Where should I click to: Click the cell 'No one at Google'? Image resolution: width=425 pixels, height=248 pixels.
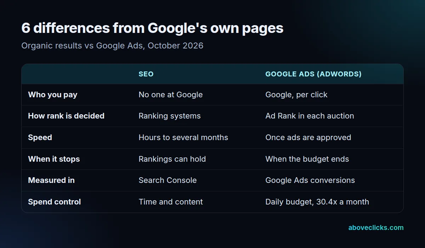coord(170,95)
